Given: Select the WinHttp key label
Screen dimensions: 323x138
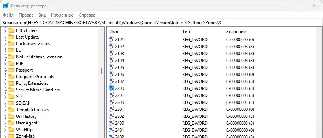Looking at the screenshot, I should pos(24,130).
